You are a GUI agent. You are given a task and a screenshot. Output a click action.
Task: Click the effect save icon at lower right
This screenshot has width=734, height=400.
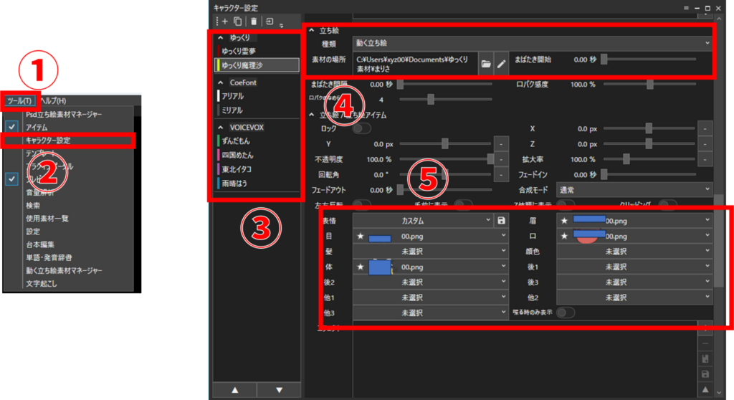click(x=705, y=374)
